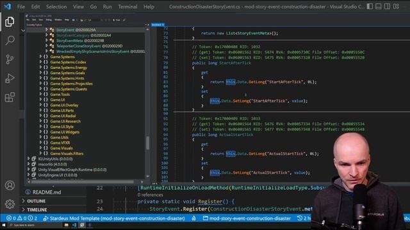Select StoryEventCategory class icon

coord(52,35)
